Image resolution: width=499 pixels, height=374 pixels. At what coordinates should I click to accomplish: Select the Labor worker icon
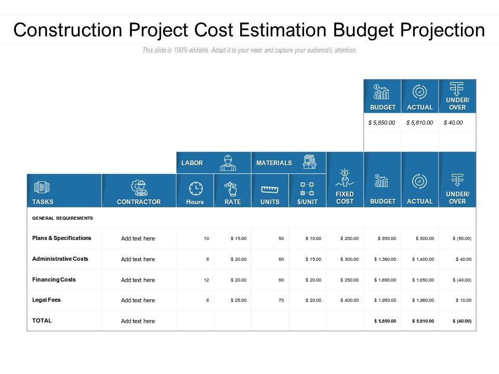point(228,163)
